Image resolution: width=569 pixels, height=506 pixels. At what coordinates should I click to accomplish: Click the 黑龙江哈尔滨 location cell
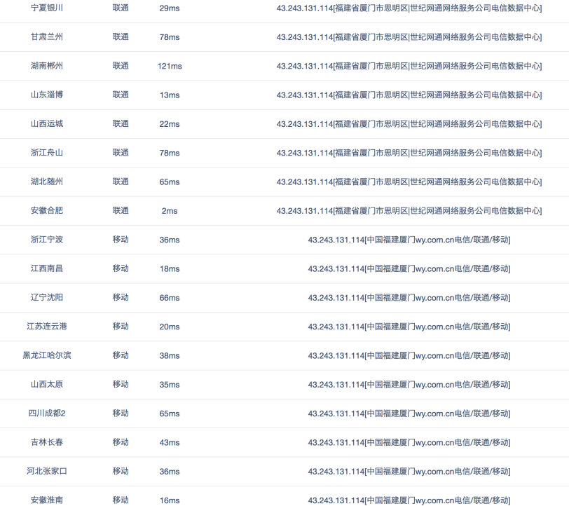point(47,355)
